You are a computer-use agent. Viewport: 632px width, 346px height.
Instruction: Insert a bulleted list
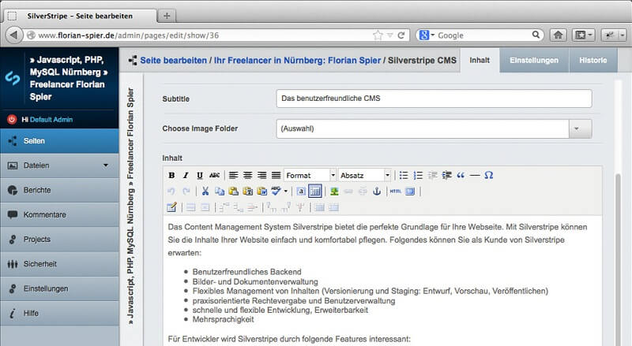coord(404,176)
